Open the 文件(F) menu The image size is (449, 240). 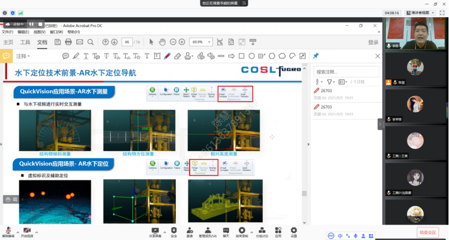(7, 32)
